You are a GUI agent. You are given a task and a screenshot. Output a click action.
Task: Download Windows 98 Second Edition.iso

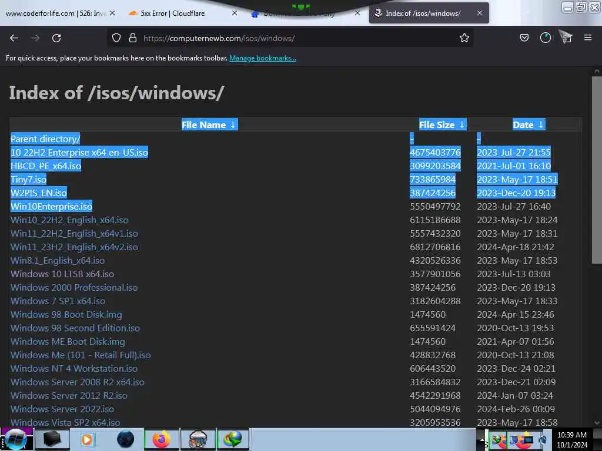[x=75, y=328]
